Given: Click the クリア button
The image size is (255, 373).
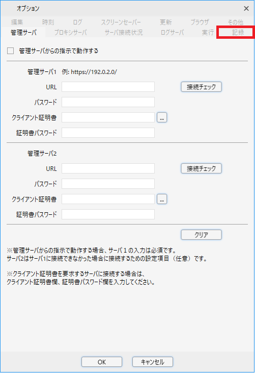Looking at the screenshot, I should point(201,235).
